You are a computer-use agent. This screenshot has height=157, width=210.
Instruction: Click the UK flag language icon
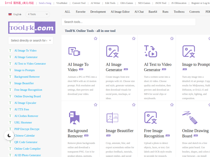10,14
